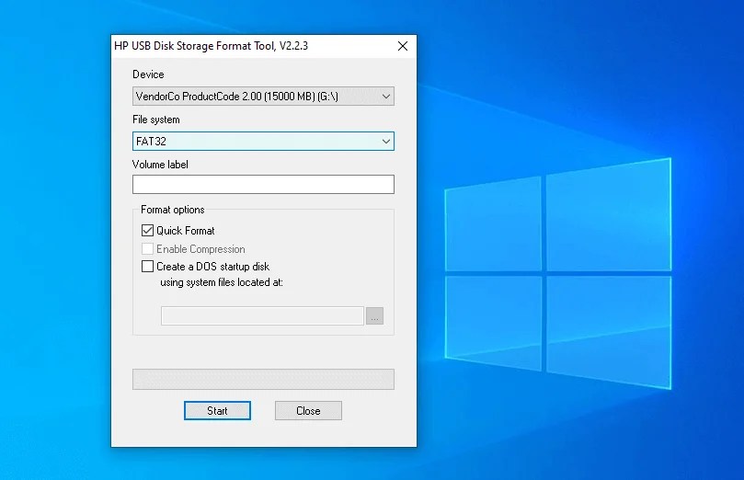Click the Volume label caption
The height and width of the screenshot is (480, 744).
(160, 165)
